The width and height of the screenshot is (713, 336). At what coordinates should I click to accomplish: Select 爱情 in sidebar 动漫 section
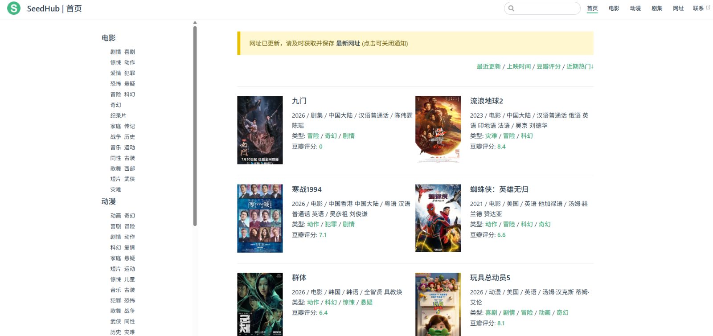(x=130, y=247)
